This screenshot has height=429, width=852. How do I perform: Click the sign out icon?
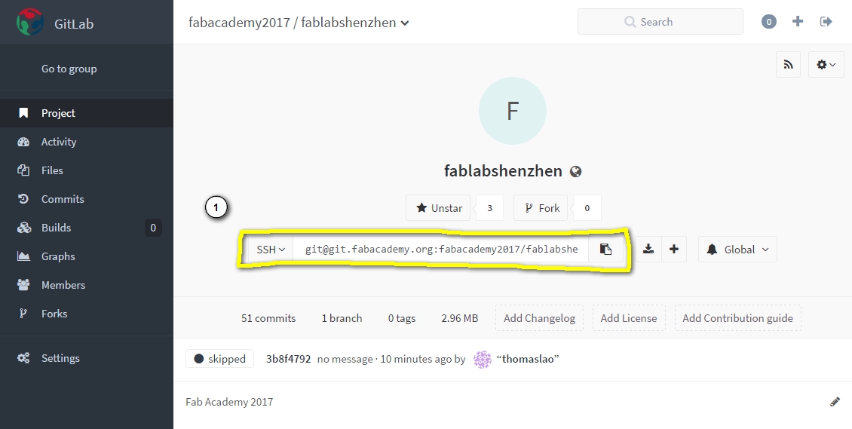(826, 22)
